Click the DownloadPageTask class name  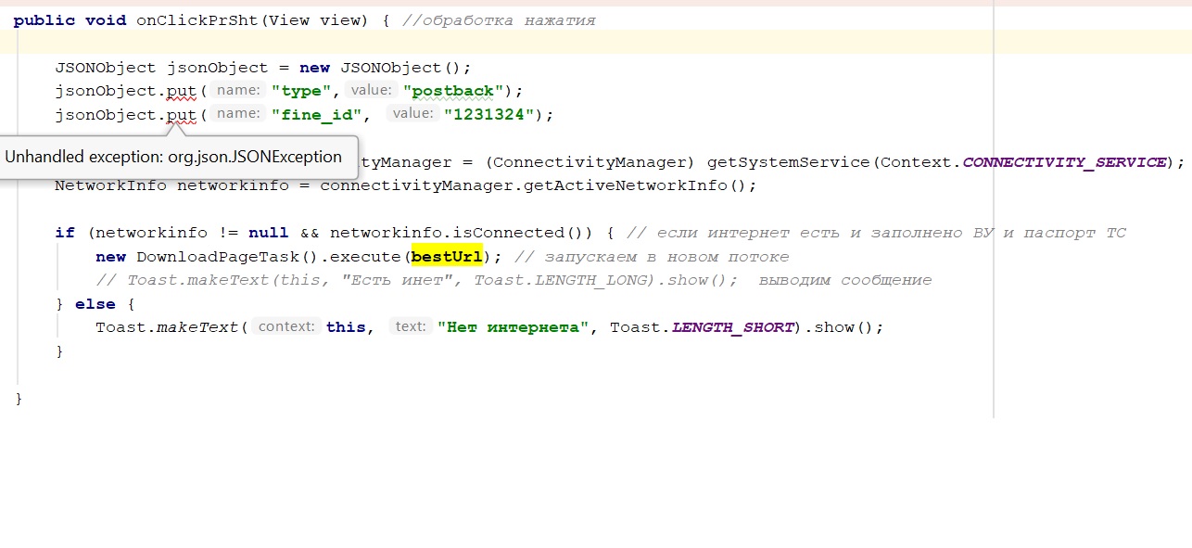pos(218,257)
